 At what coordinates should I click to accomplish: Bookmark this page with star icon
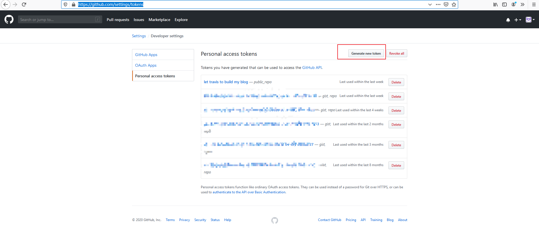point(454,4)
